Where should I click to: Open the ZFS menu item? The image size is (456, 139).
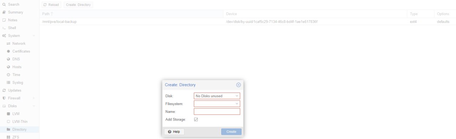20,137
